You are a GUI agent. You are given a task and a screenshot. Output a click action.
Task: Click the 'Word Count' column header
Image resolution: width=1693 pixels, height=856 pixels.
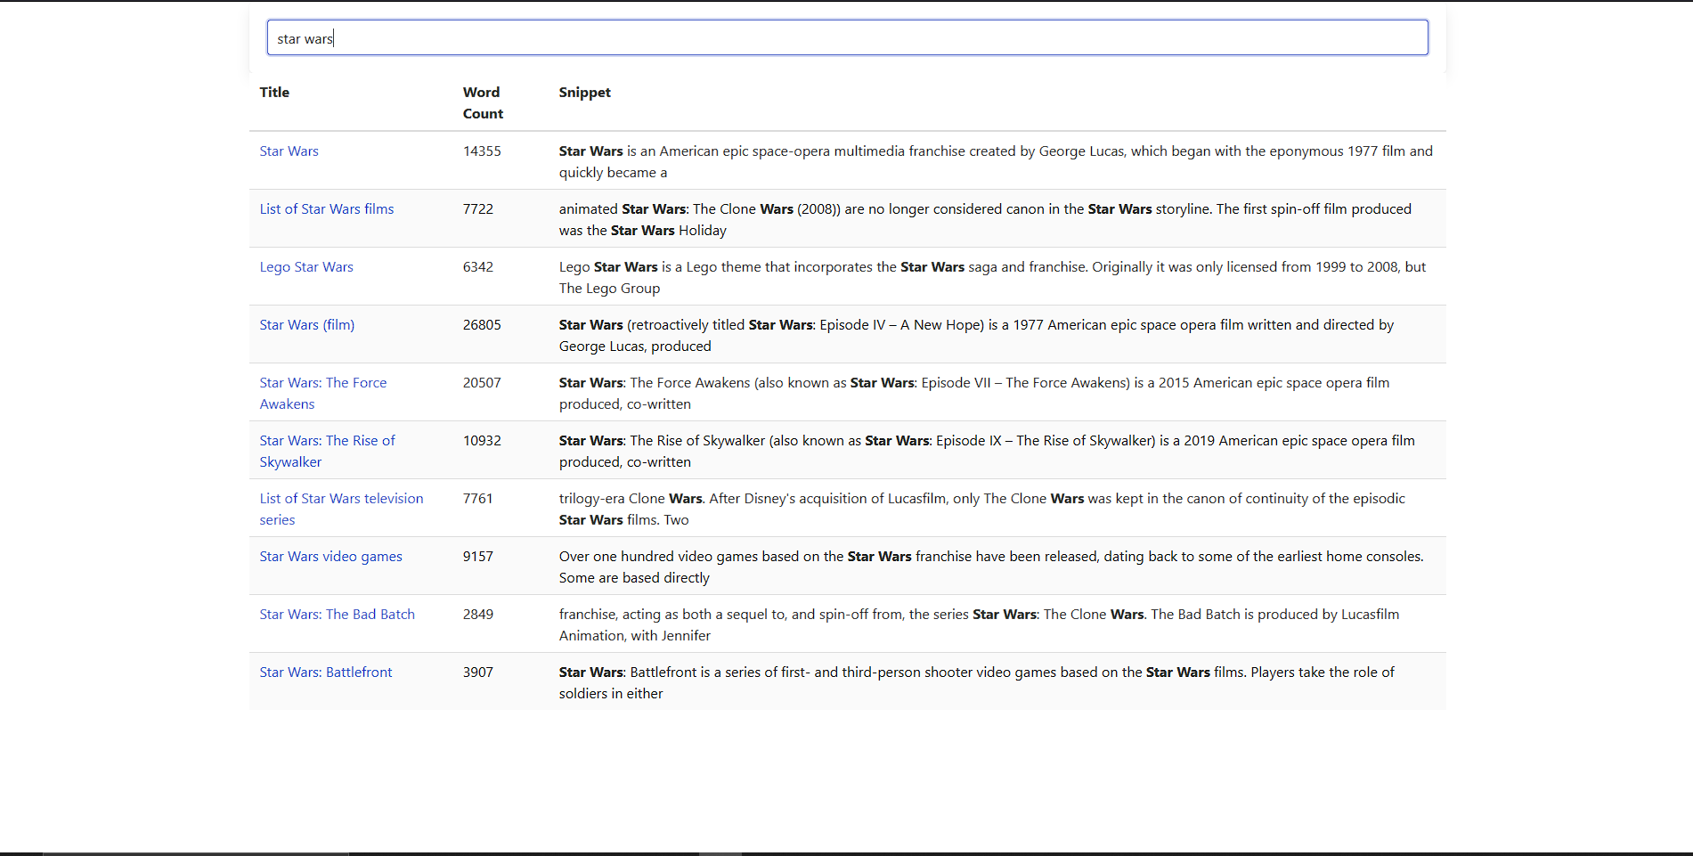coord(483,103)
